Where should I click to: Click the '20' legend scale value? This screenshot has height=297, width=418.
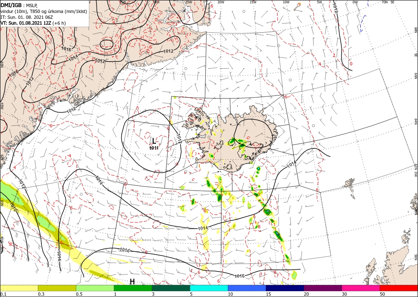(x=306, y=294)
